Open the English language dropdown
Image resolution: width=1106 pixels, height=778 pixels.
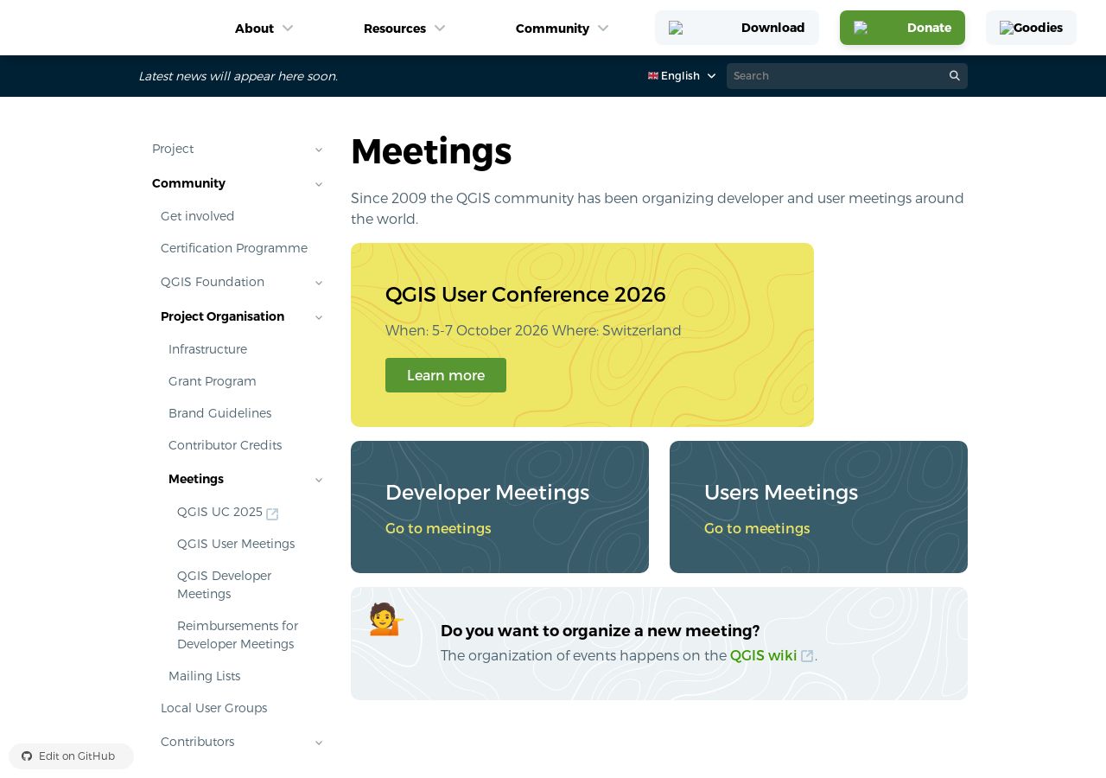click(x=682, y=76)
